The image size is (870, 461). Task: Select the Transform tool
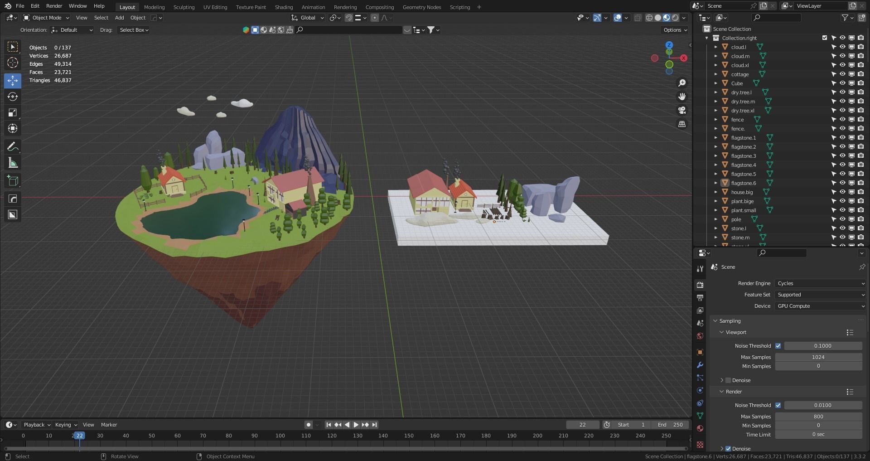(13, 128)
